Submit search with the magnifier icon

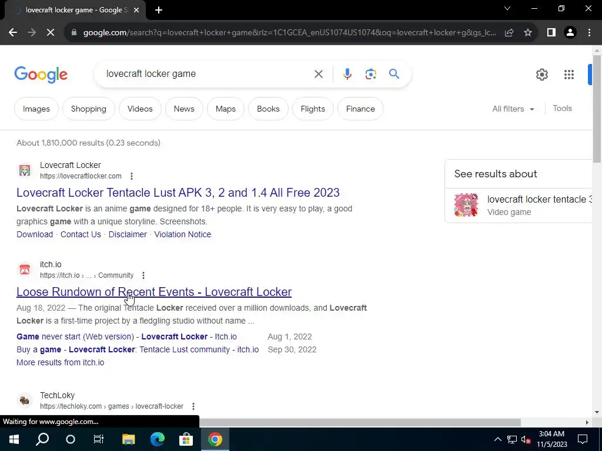(x=394, y=73)
